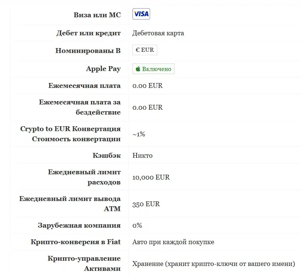The image size is (301, 275).
Task: Click the Apple Pay 'Включено' badge
Action: 154,69
